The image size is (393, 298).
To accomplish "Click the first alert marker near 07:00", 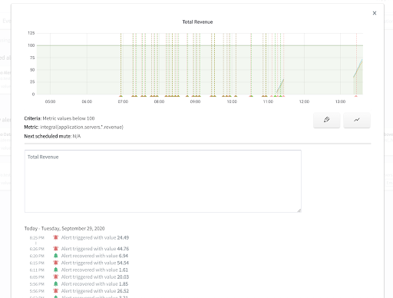I will 121,96.
